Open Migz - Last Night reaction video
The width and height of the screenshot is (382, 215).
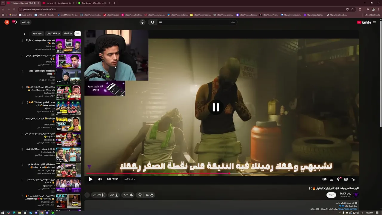[x=68, y=76]
